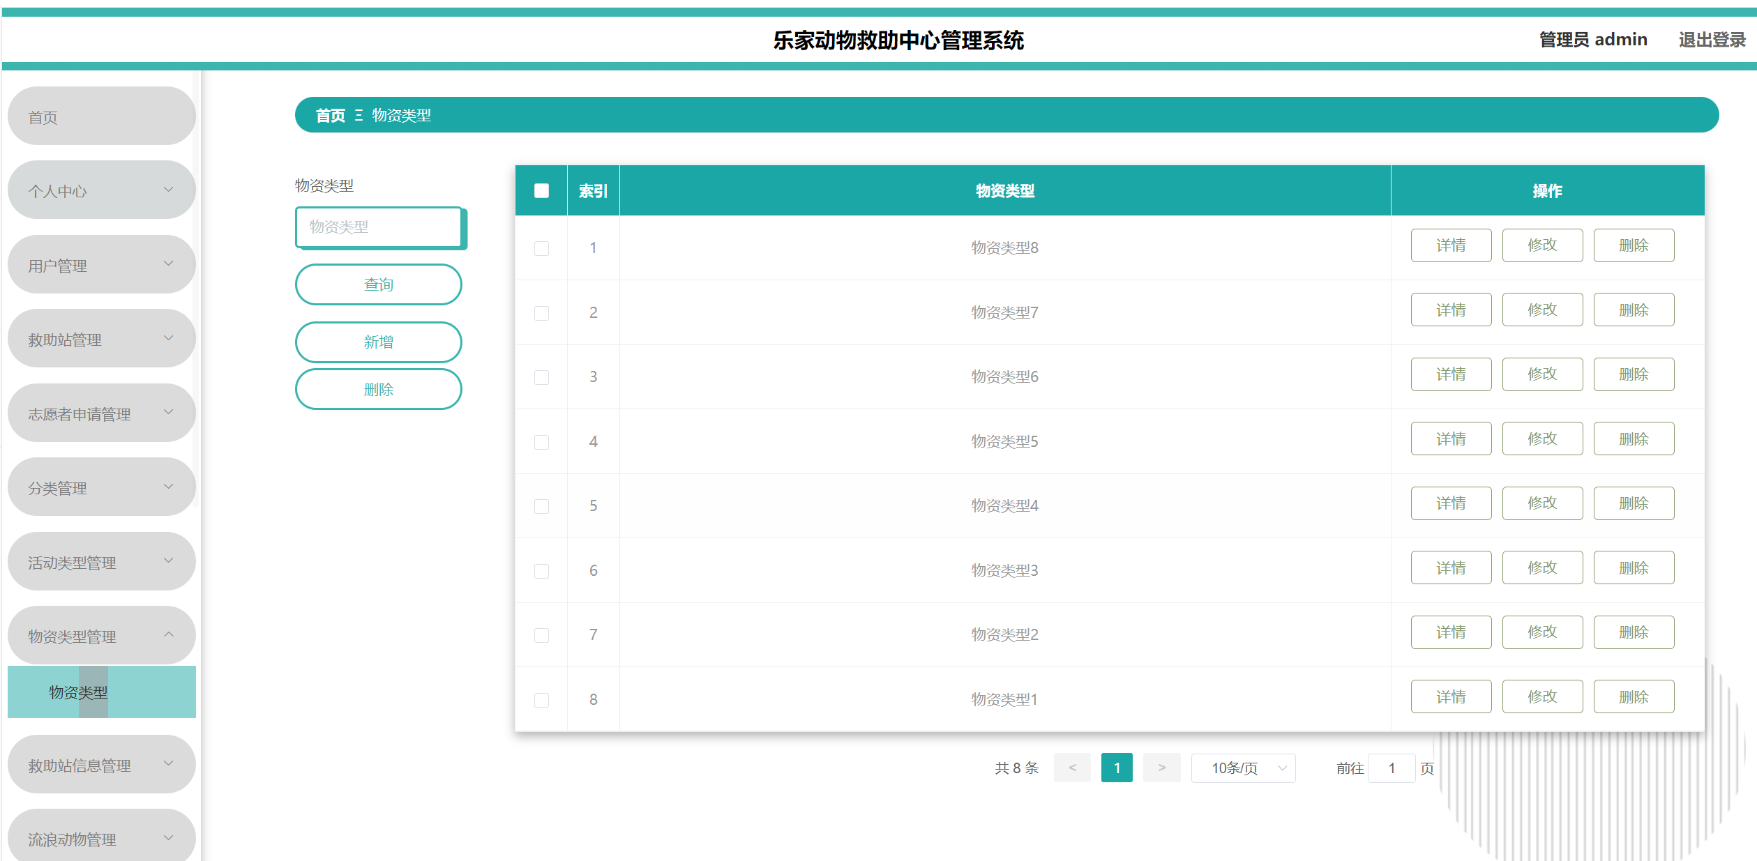Toggle the select-all checkbox in table header
Viewport: 1757px width, 861px height.
[541, 190]
